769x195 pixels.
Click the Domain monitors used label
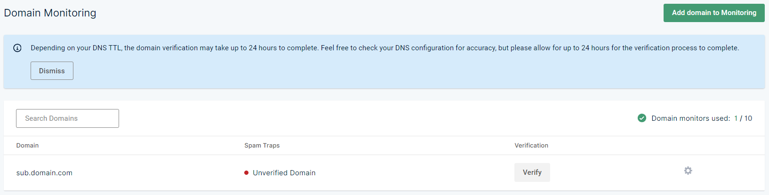coord(690,118)
